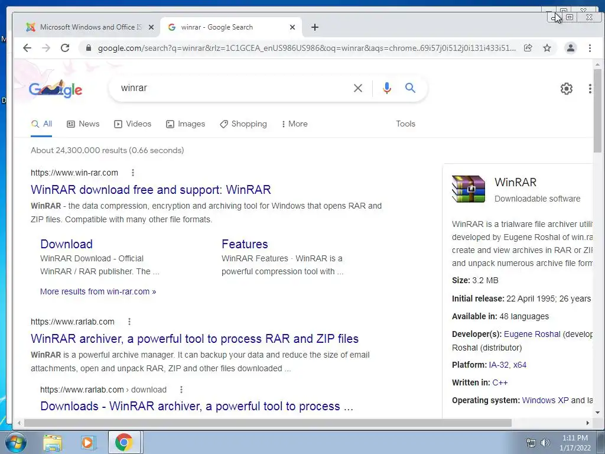Click the padlock site info icon
This screenshot has width=605, height=454.
89,48
